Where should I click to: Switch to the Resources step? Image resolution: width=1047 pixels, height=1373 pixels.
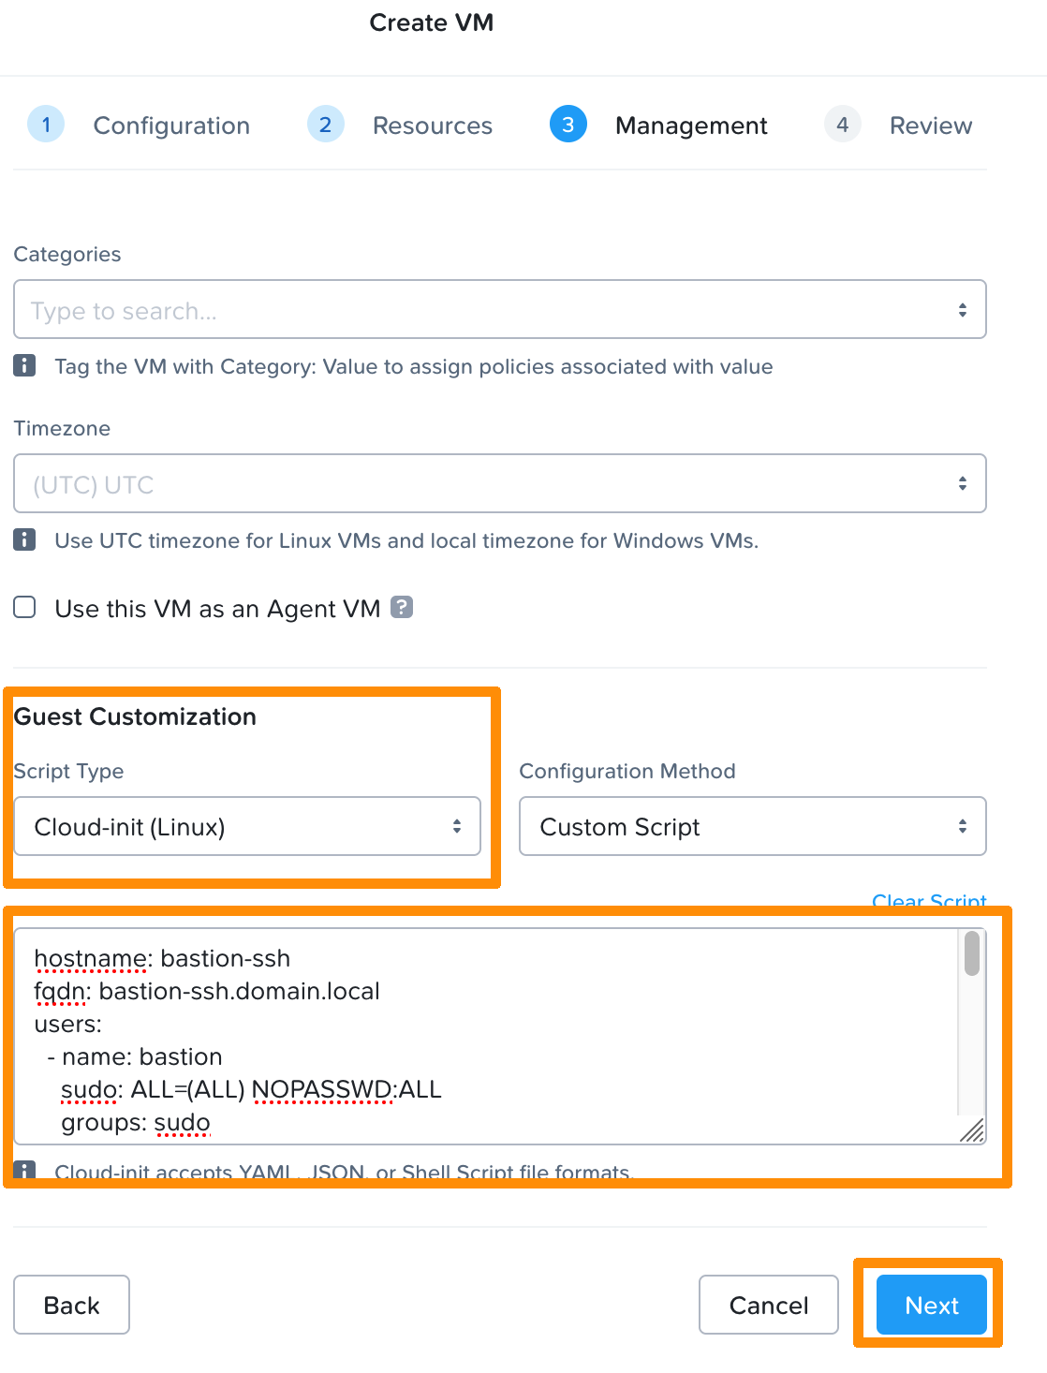(x=432, y=125)
